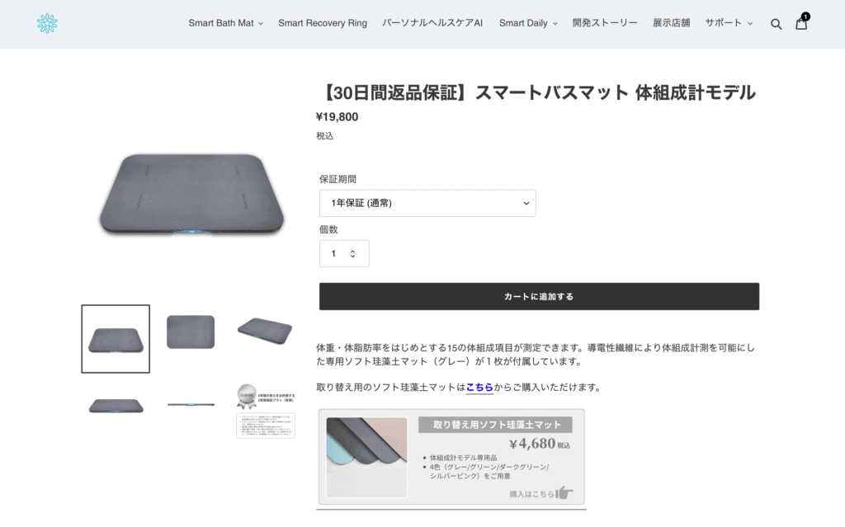The image size is (845, 527).
Task: Select the thin side profile thumbnail
Action: 191,404
